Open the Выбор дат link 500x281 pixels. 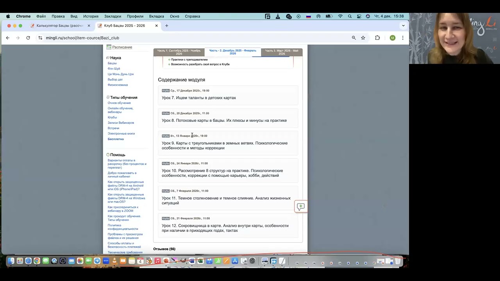click(x=115, y=80)
